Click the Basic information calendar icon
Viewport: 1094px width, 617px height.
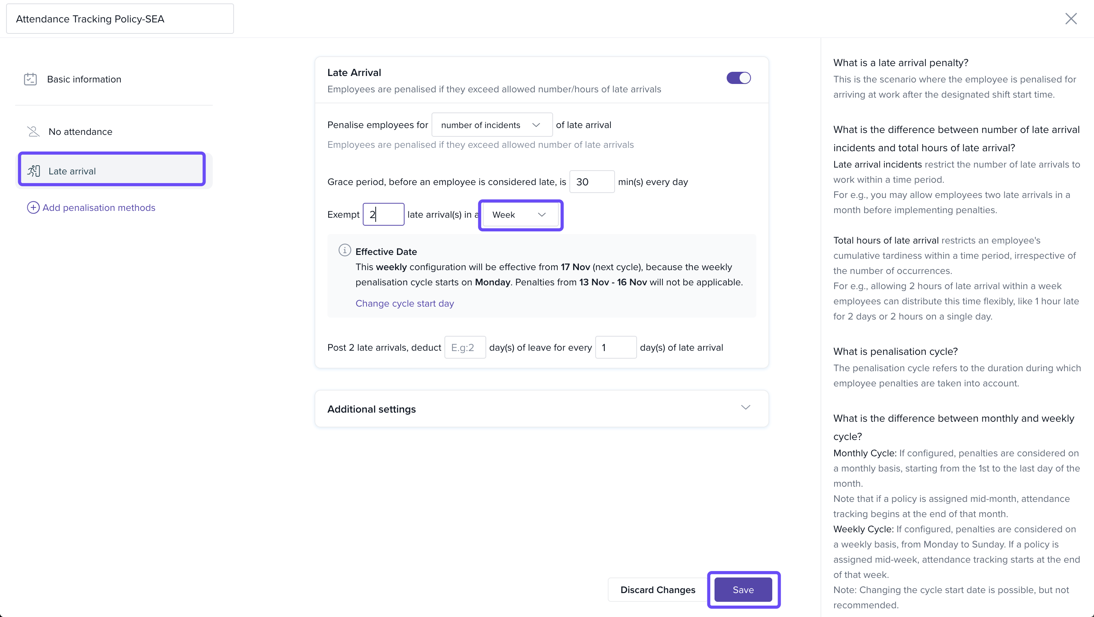click(30, 79)
